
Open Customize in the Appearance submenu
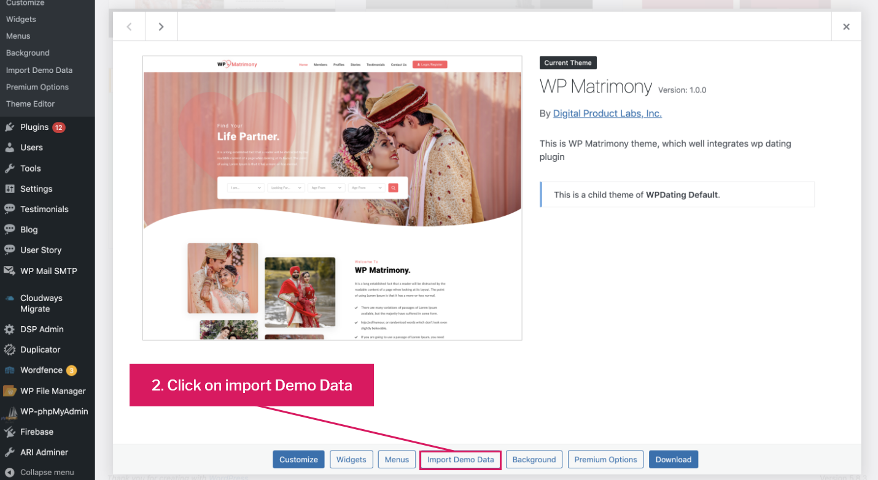pos(25,3)
